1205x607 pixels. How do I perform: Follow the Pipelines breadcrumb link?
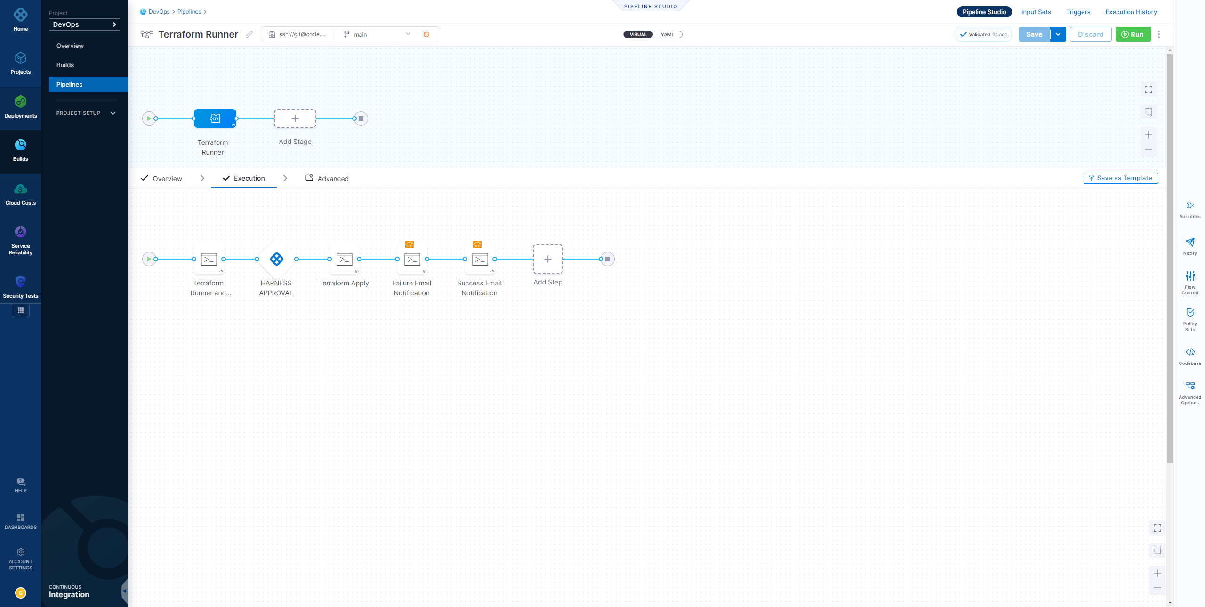click(189, 12)
